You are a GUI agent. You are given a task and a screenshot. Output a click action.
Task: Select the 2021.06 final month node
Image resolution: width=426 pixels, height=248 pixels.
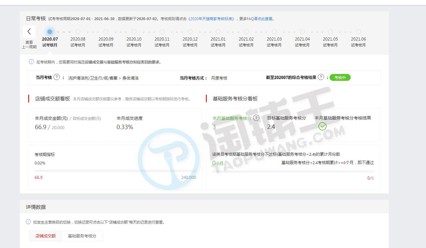click(358, 32)
